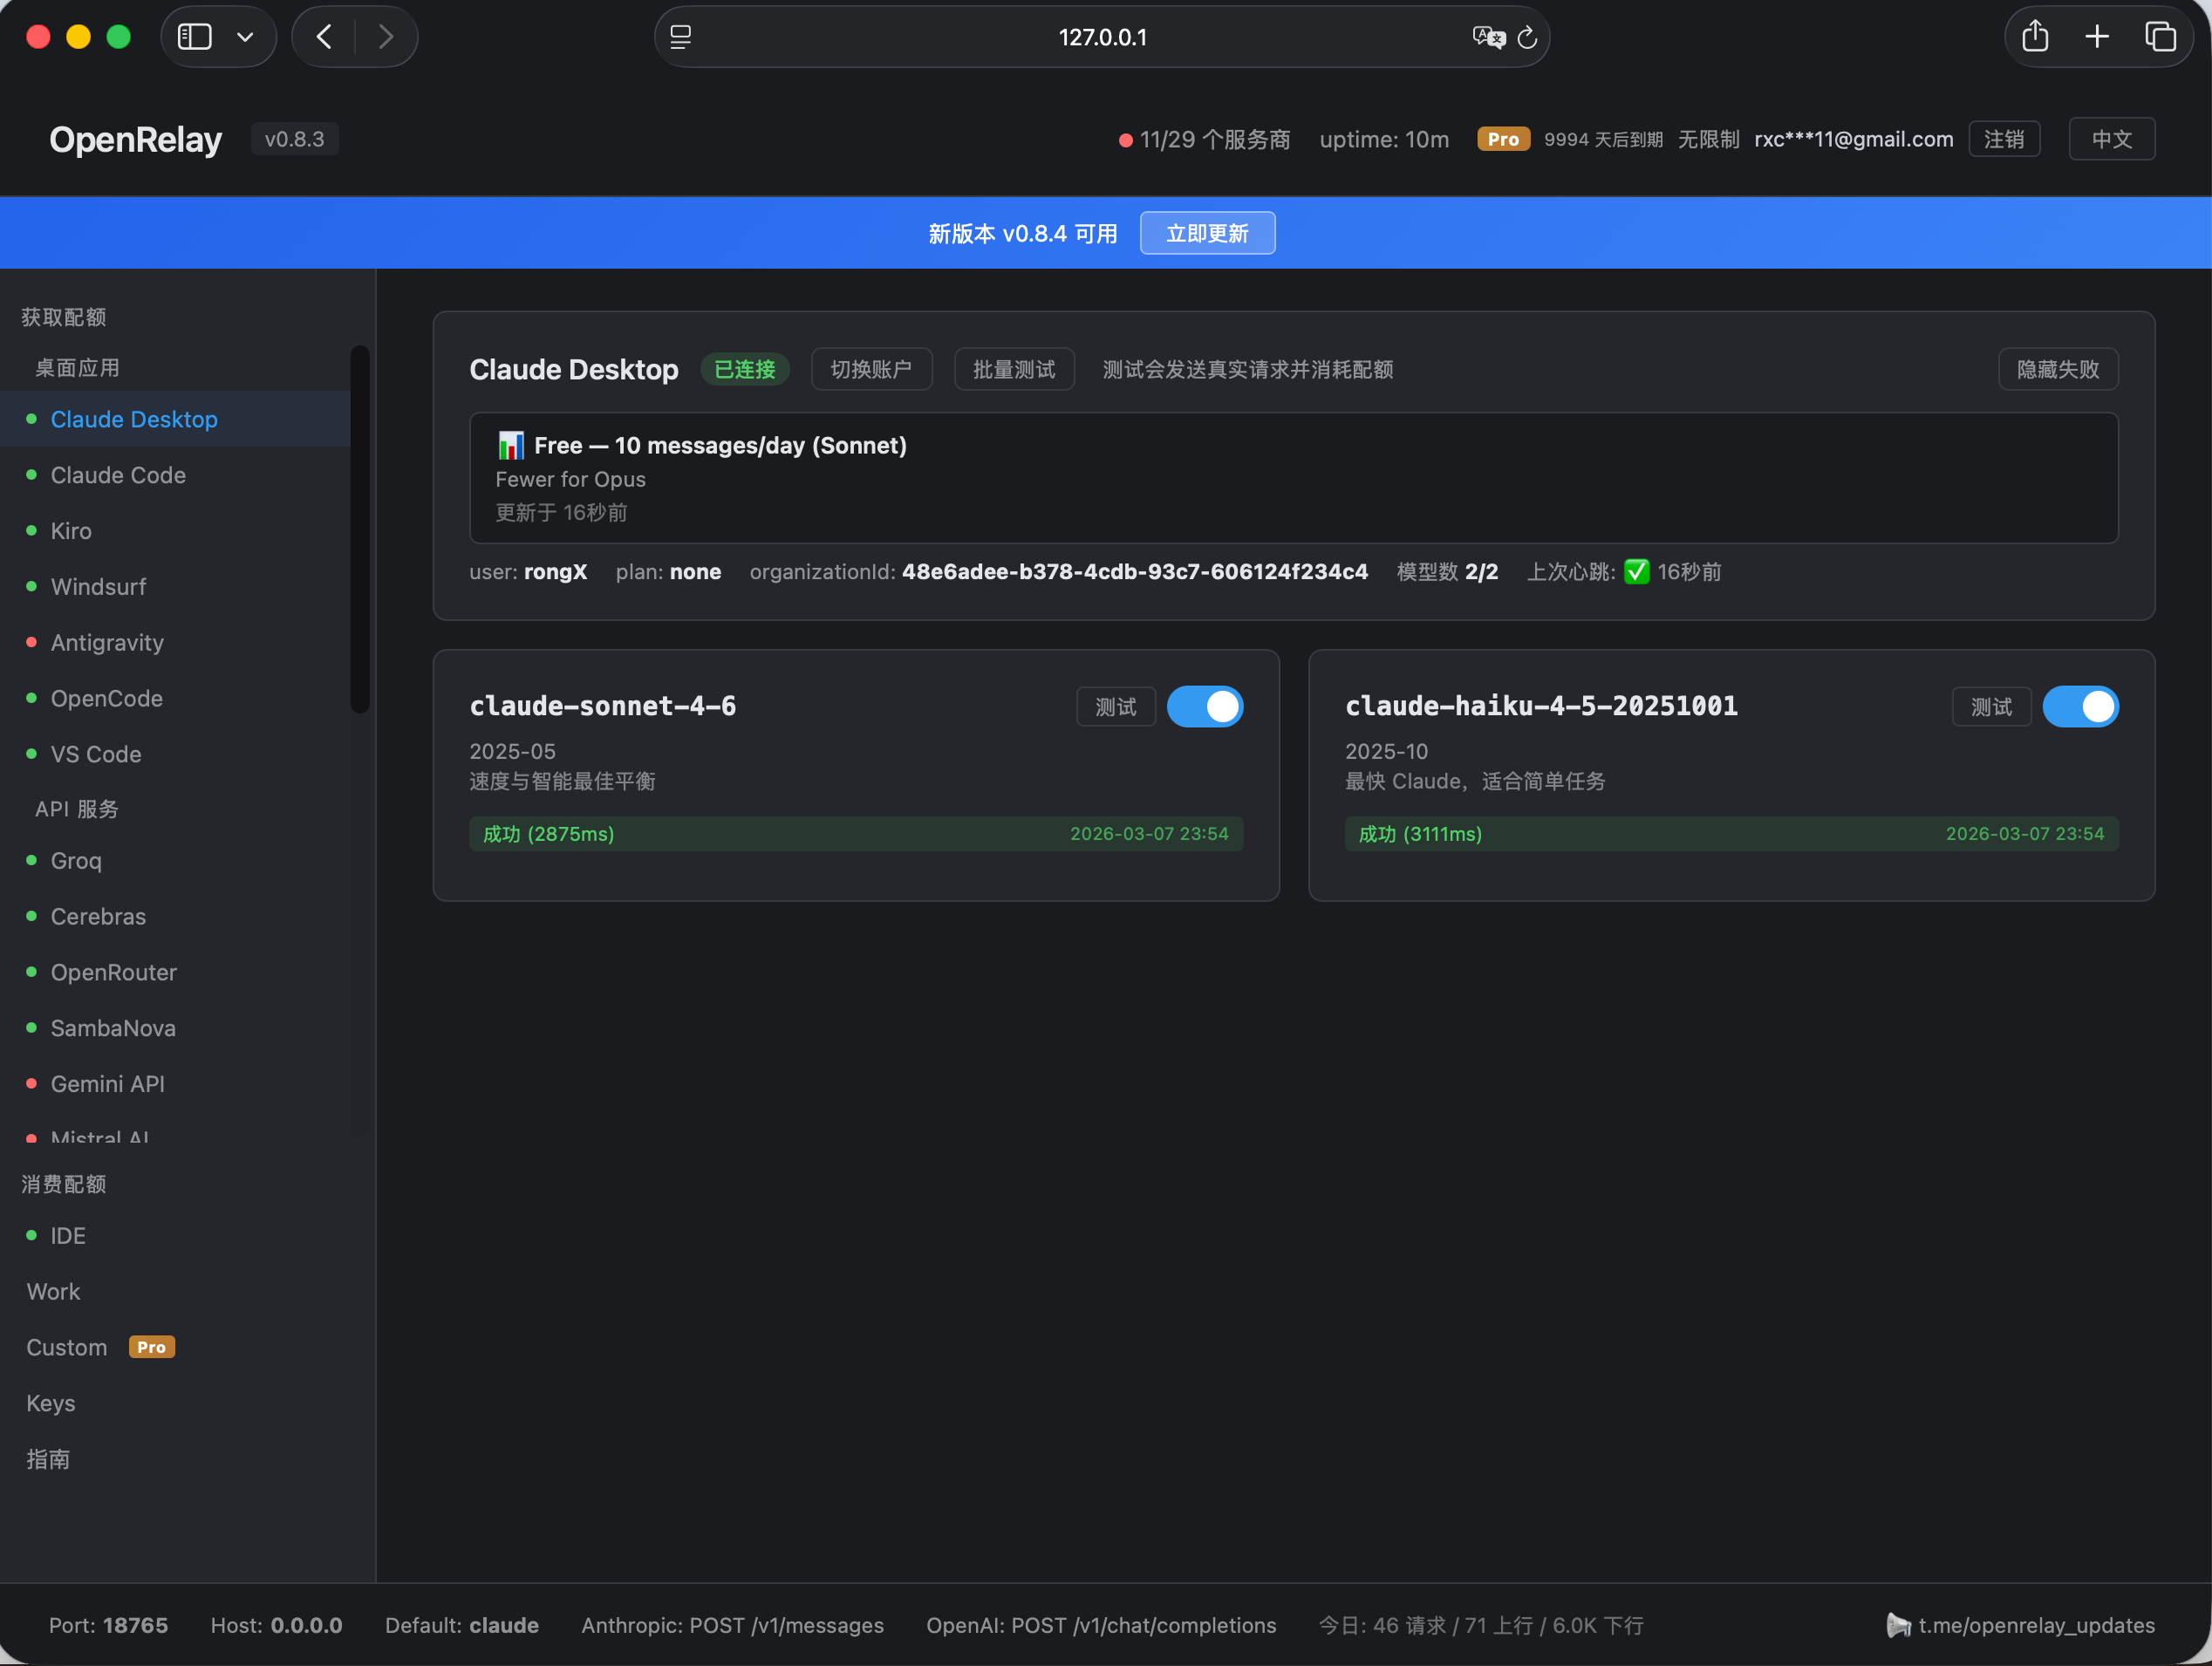Run batch test with 批量测试 button
Image resolution: width=2212 pixels, height=1666 pixels.
(x=1014, y=369)
